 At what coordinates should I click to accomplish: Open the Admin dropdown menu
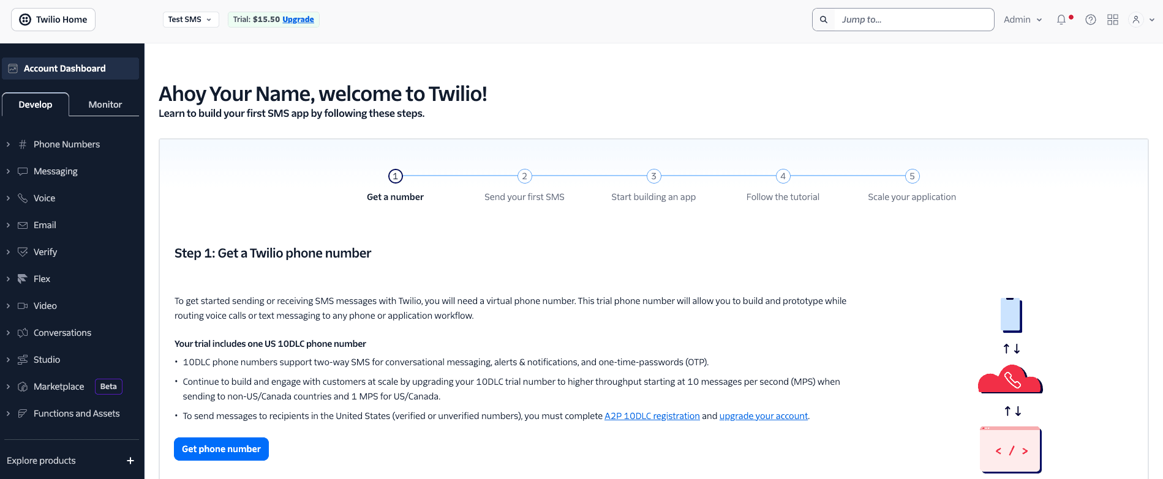[1021, 19]
